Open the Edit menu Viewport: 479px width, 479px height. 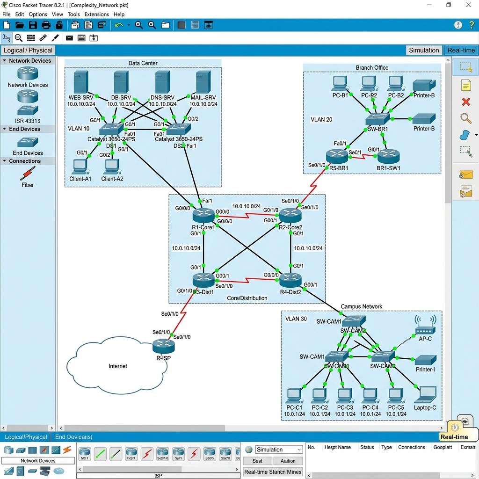click(20, 15)
